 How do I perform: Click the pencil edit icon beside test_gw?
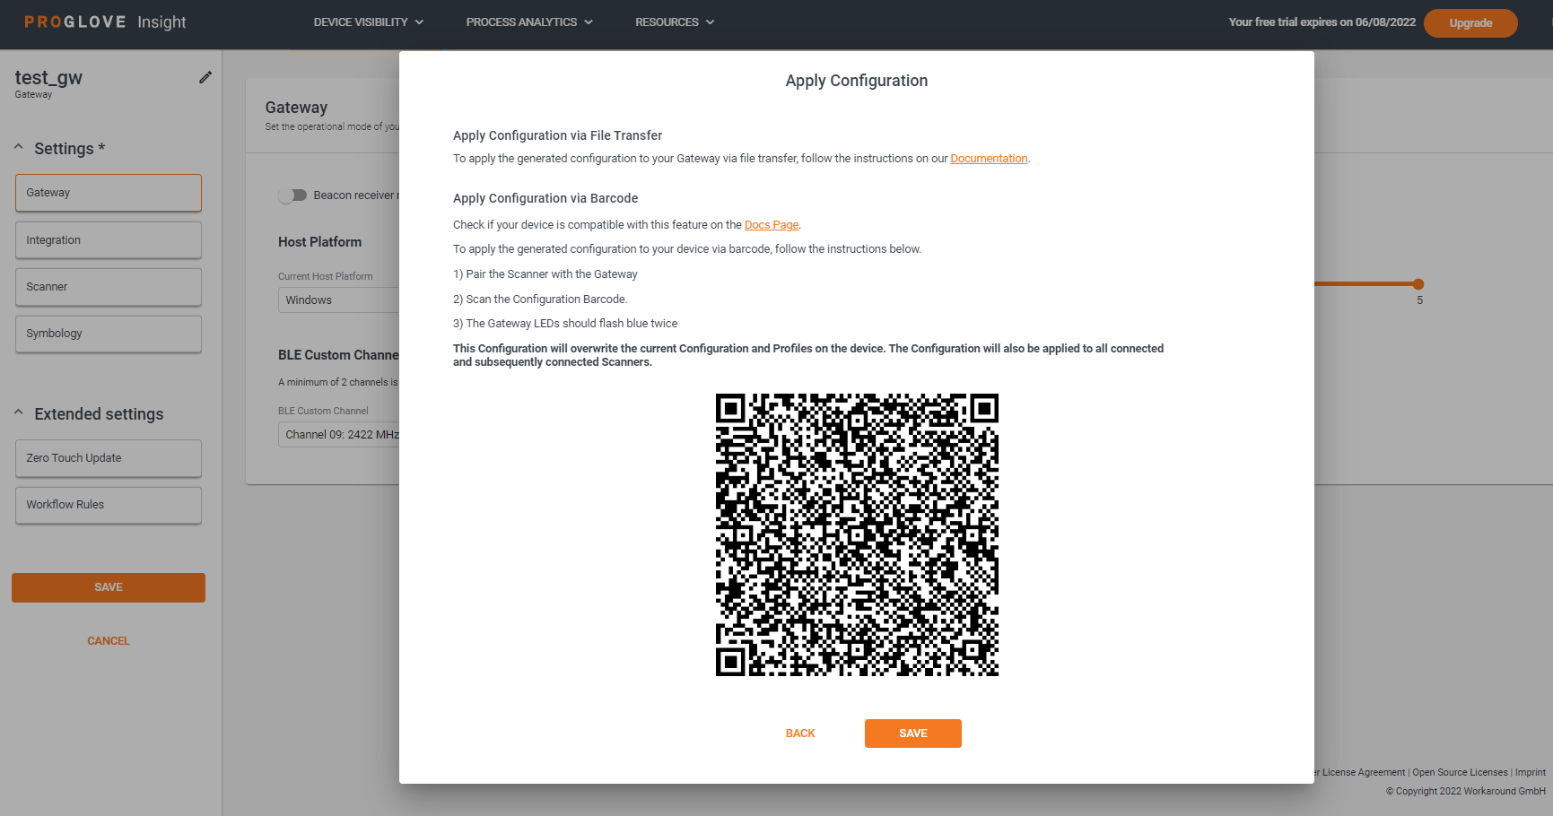205,78
